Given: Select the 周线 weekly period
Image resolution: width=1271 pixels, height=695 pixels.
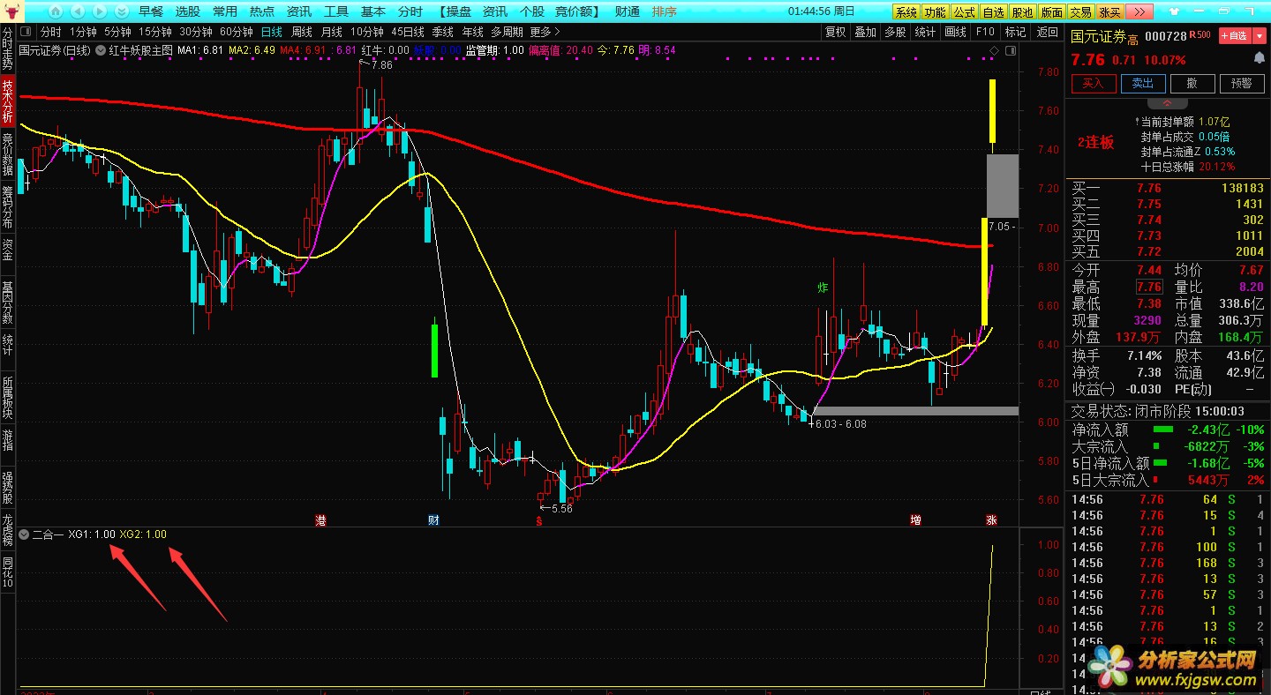Looking at the screenshot, I should pyautogui.click(x=302, y=32).
